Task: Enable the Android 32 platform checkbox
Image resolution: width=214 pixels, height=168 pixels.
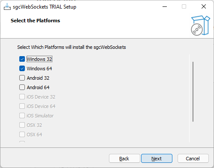Action: tap(22, 78)
